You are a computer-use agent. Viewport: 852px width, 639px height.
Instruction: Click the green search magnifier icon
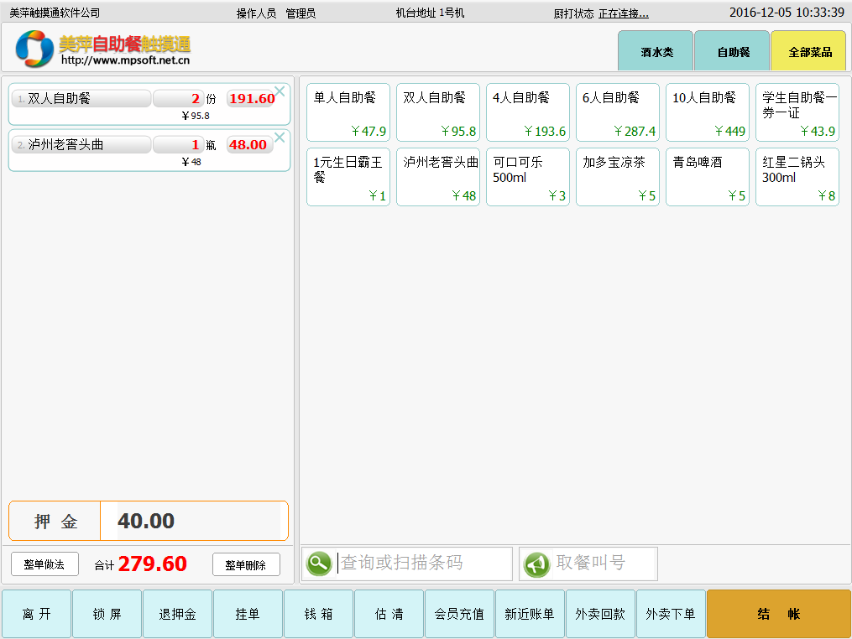click(319, 564)
